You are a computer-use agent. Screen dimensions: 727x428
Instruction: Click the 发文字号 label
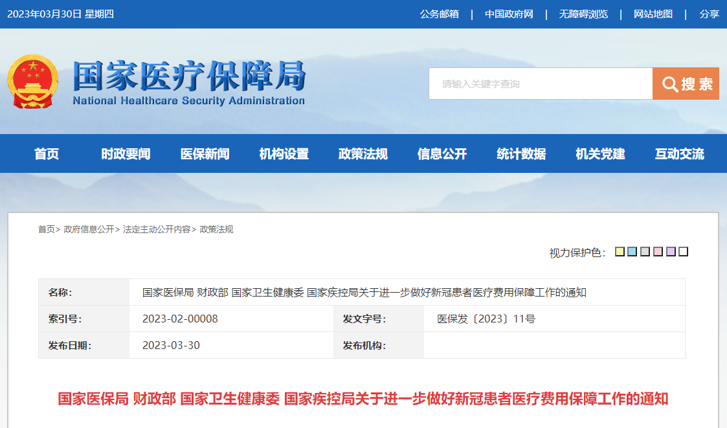(364, 319)
